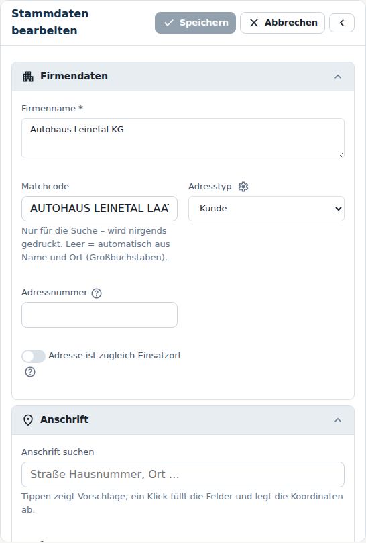The width and height of the screenshot is (366, 543).
Task: Click the Anschrift suchen search field
Action: tap(182, 474)
